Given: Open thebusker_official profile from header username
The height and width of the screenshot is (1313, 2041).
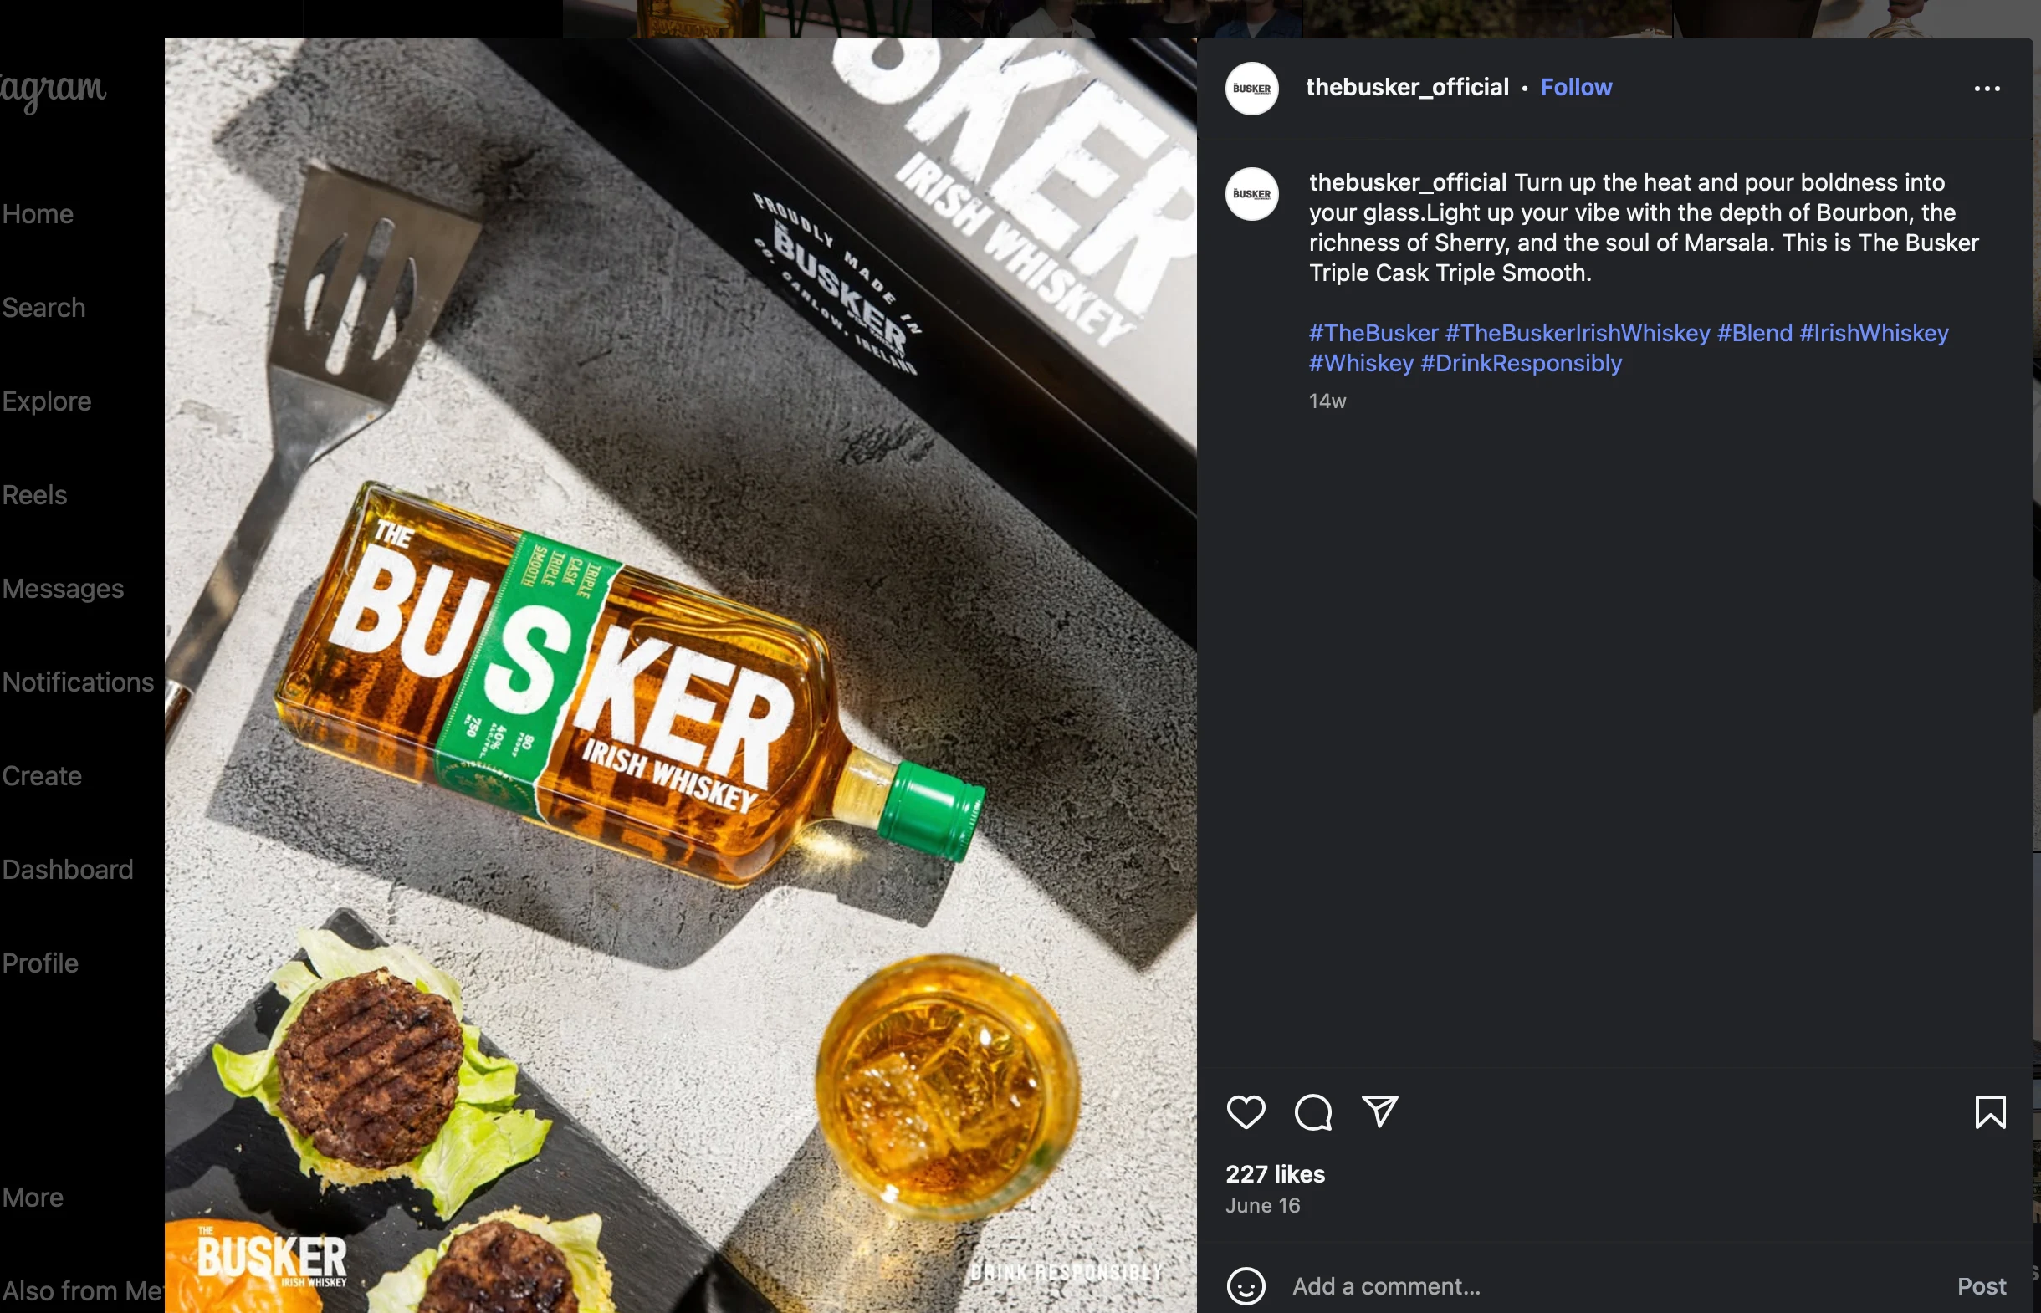Looking at the screenshot, I should (x=1407, y=88).
